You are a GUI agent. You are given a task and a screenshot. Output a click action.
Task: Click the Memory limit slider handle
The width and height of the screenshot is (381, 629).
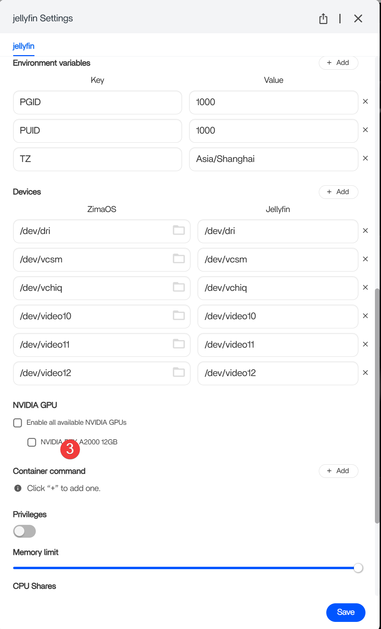click(358, 568)
